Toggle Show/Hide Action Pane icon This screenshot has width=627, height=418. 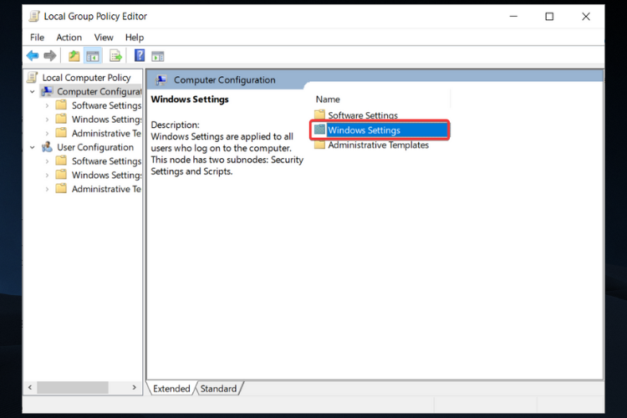point(157,56)
